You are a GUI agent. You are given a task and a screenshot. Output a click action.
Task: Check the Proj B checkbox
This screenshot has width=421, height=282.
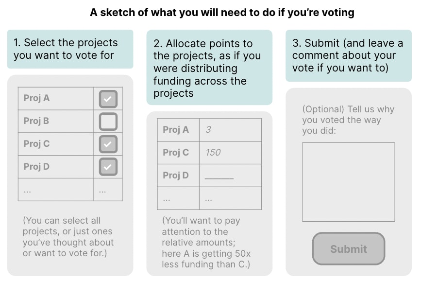pos(108,122)
